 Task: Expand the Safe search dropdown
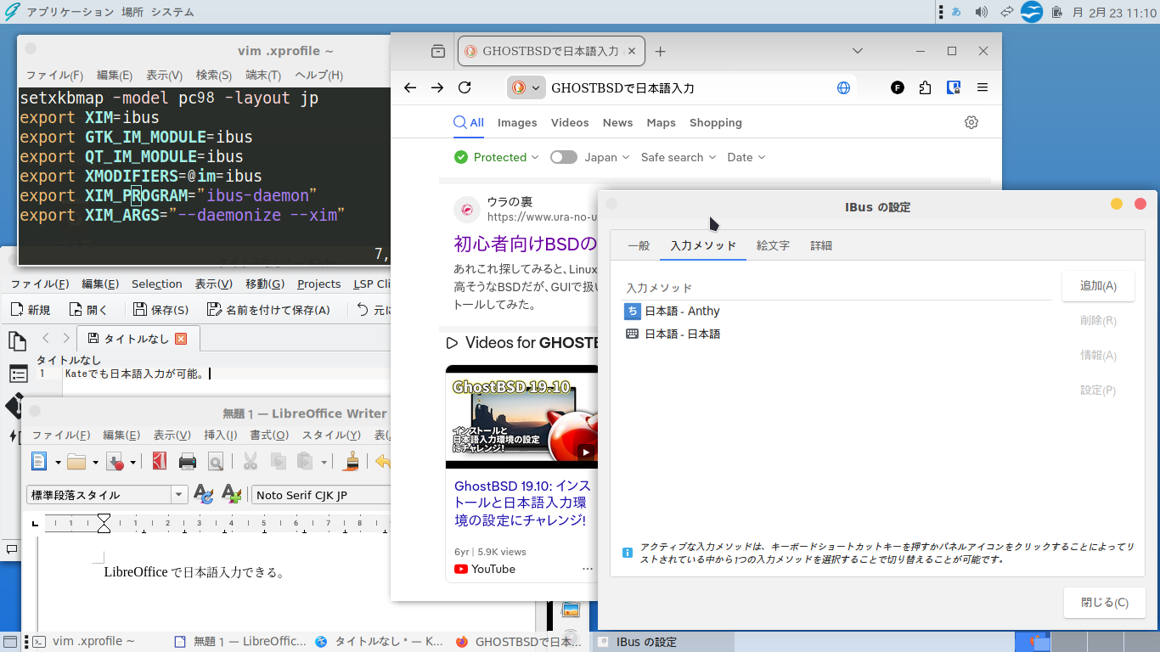click(x=679, y=157)
